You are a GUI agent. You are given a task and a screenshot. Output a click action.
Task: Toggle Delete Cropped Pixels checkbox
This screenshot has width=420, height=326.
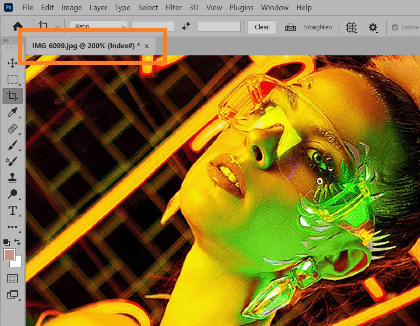click(x=395, y=27)
